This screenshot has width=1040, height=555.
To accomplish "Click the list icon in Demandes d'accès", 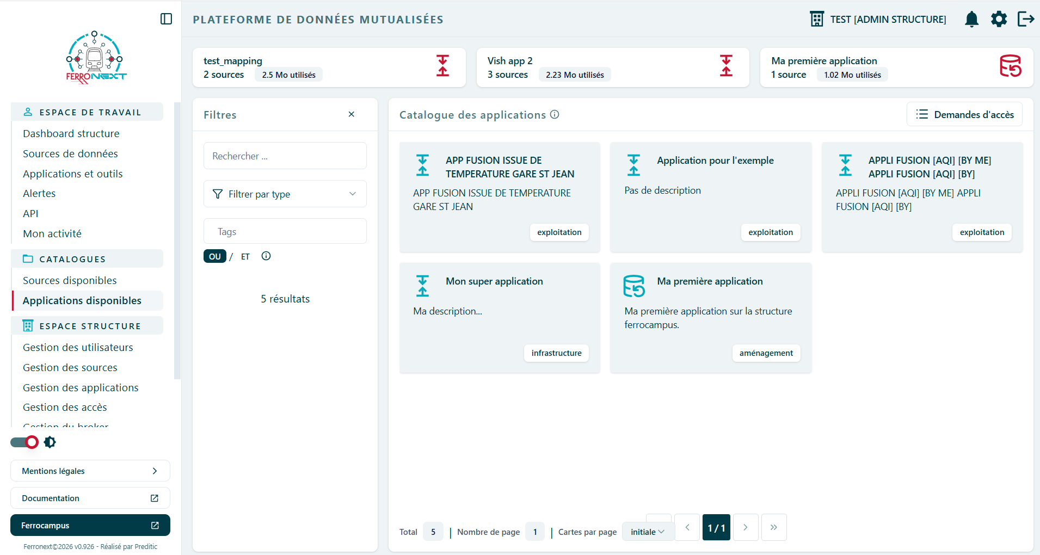I will coord(922,114).
